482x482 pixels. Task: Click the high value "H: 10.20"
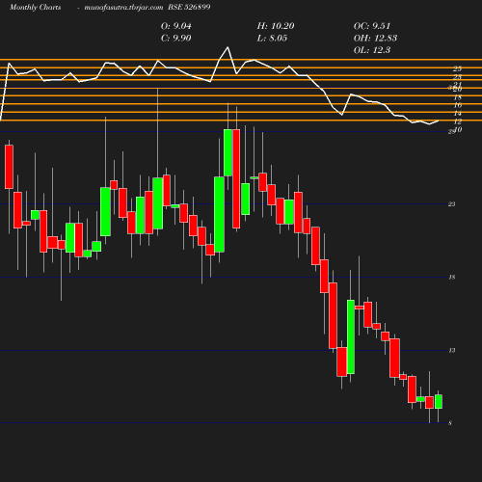point(276,26)
